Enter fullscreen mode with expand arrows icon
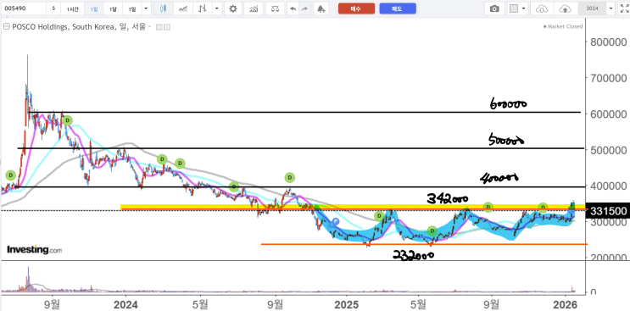This screenshot has height=311, width=630. pos(623,8)
